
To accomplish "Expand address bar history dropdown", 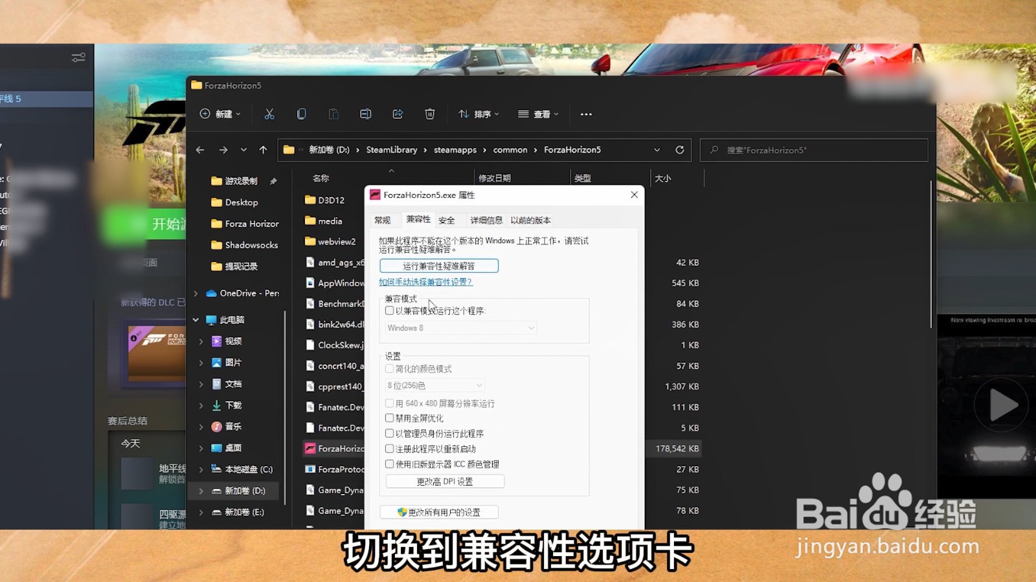I will (x=657, y=150).
